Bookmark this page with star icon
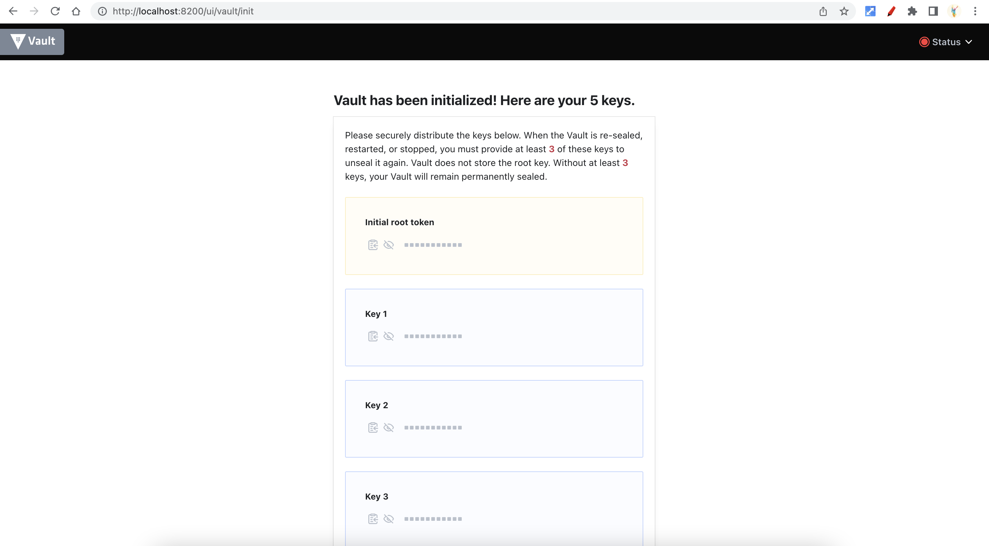Image resolution: width=989 pixels, height=546 pixels. (844, 11)
